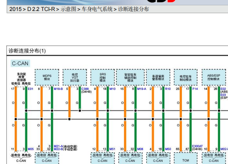Click the highlighted C-CAN heading label
Screen dimensions: 228x164
[20, 63]
